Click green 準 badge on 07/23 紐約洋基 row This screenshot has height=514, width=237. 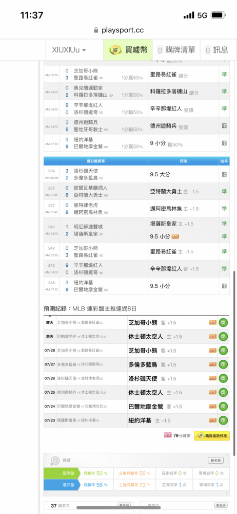tap(223, 420)
